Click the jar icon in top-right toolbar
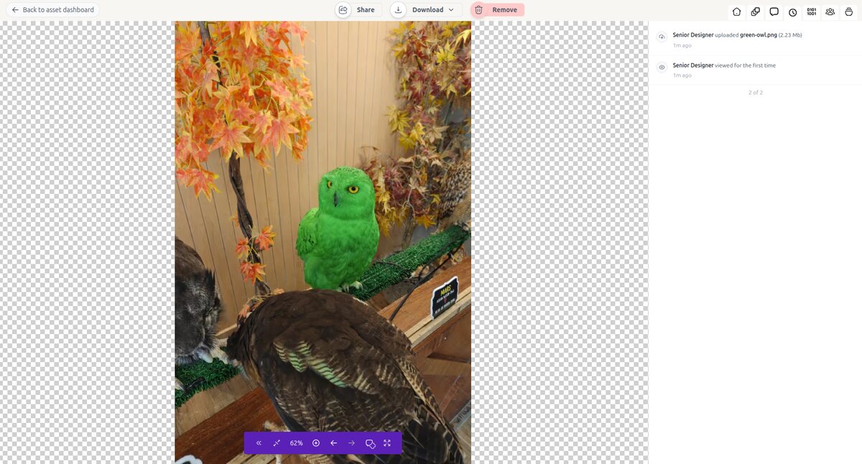This screenshot has width=862, height=464. coord(849,11)
